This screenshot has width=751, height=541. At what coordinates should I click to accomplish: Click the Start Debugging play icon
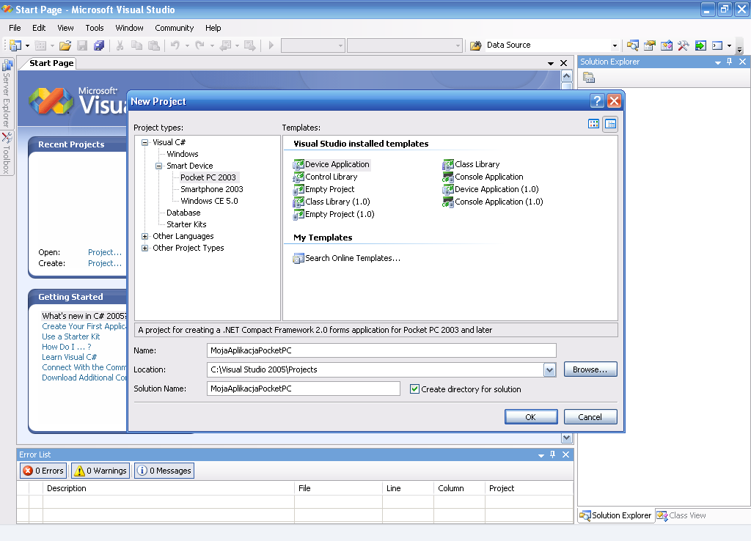pos(271,45)
